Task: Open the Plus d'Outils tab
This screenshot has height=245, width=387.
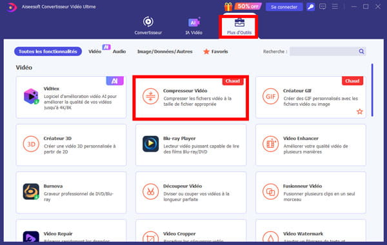Action: (x=239, y=26)
